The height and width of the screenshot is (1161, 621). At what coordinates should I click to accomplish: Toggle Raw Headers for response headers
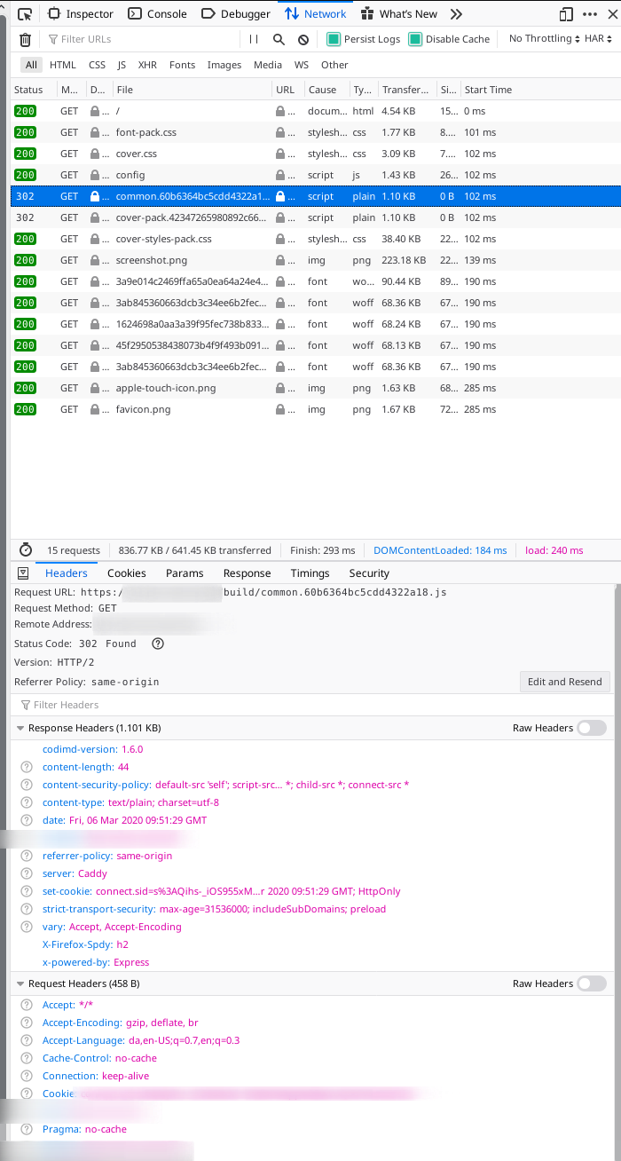tap(590, 727)
